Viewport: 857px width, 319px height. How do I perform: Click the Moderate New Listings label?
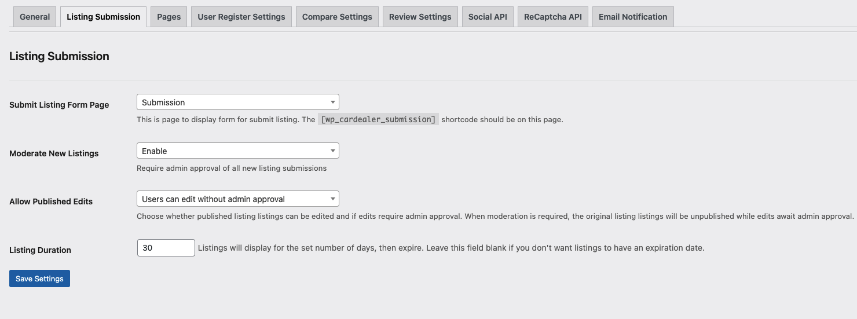(x=54, y=153)
